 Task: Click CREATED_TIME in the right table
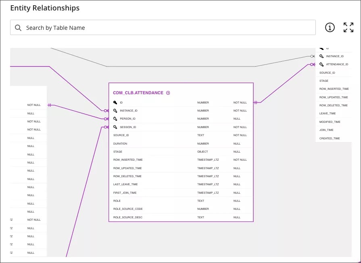[x=330, y=139]
